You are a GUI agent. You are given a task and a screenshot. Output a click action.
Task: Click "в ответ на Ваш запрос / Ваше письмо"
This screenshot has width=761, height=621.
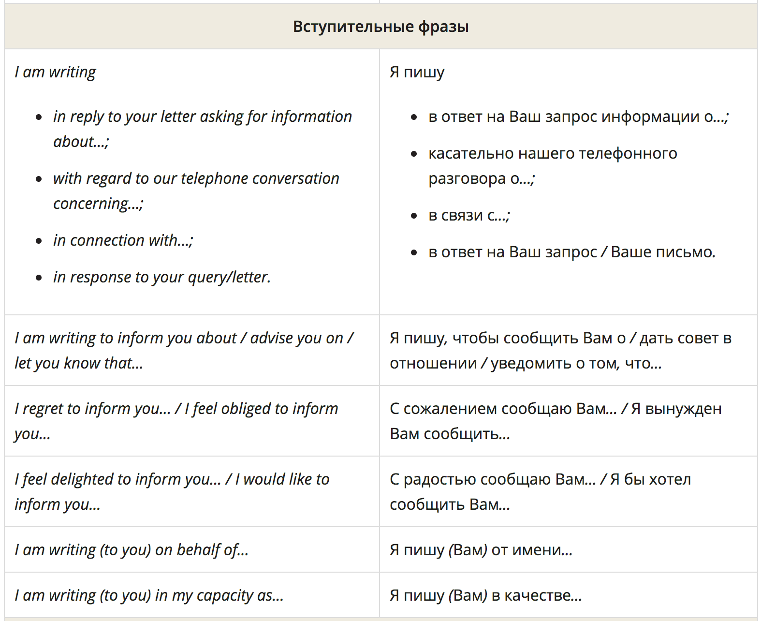tap(571, 252)
